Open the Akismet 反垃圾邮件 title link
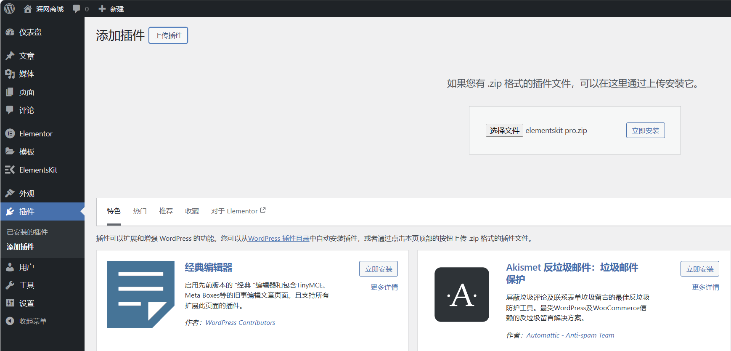731x351 pixels. (572, 273)
